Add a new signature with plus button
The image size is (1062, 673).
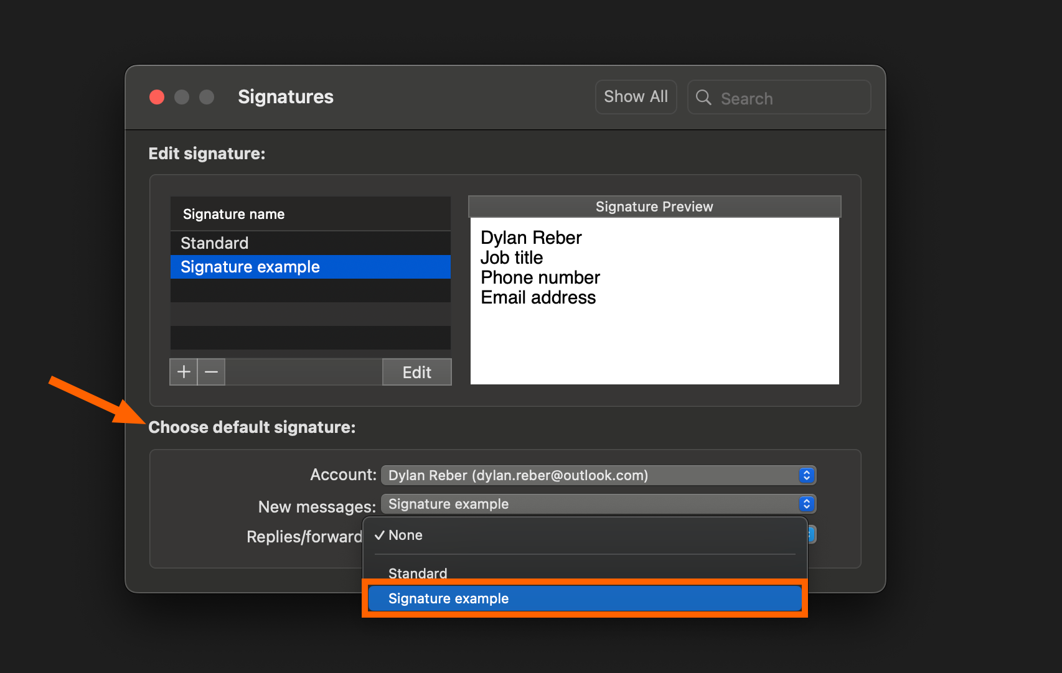184,372
